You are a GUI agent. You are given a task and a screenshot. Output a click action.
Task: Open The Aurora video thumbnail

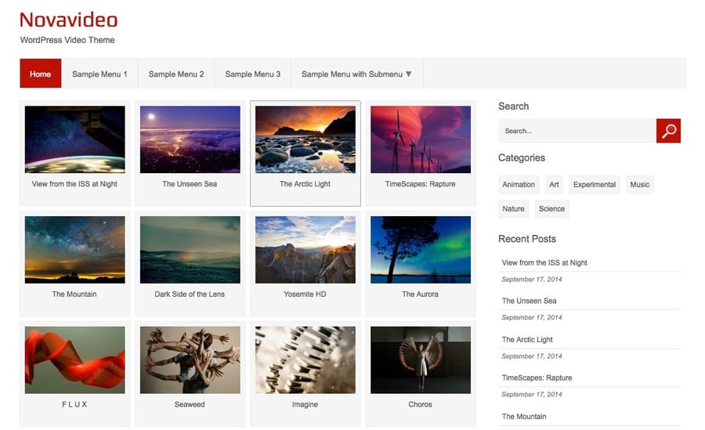click(x=421, y=250)
